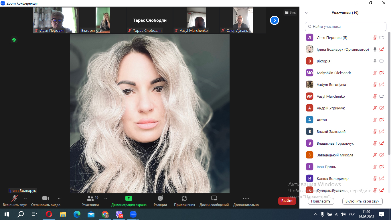Open the More (Дополнительно) three-dots icon
This screenshot has height=220, width=391.
(246, 198)
